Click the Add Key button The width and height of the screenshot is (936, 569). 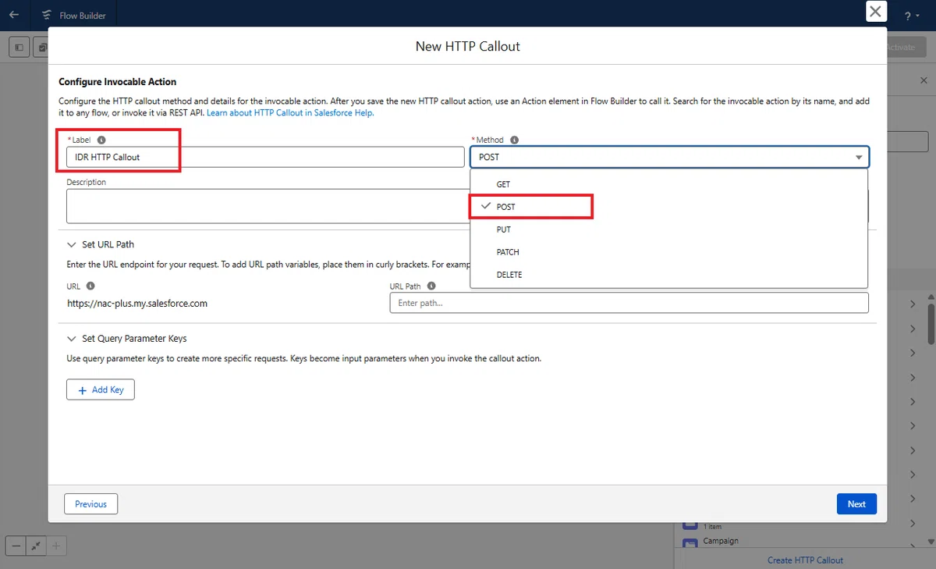(101, 389)
